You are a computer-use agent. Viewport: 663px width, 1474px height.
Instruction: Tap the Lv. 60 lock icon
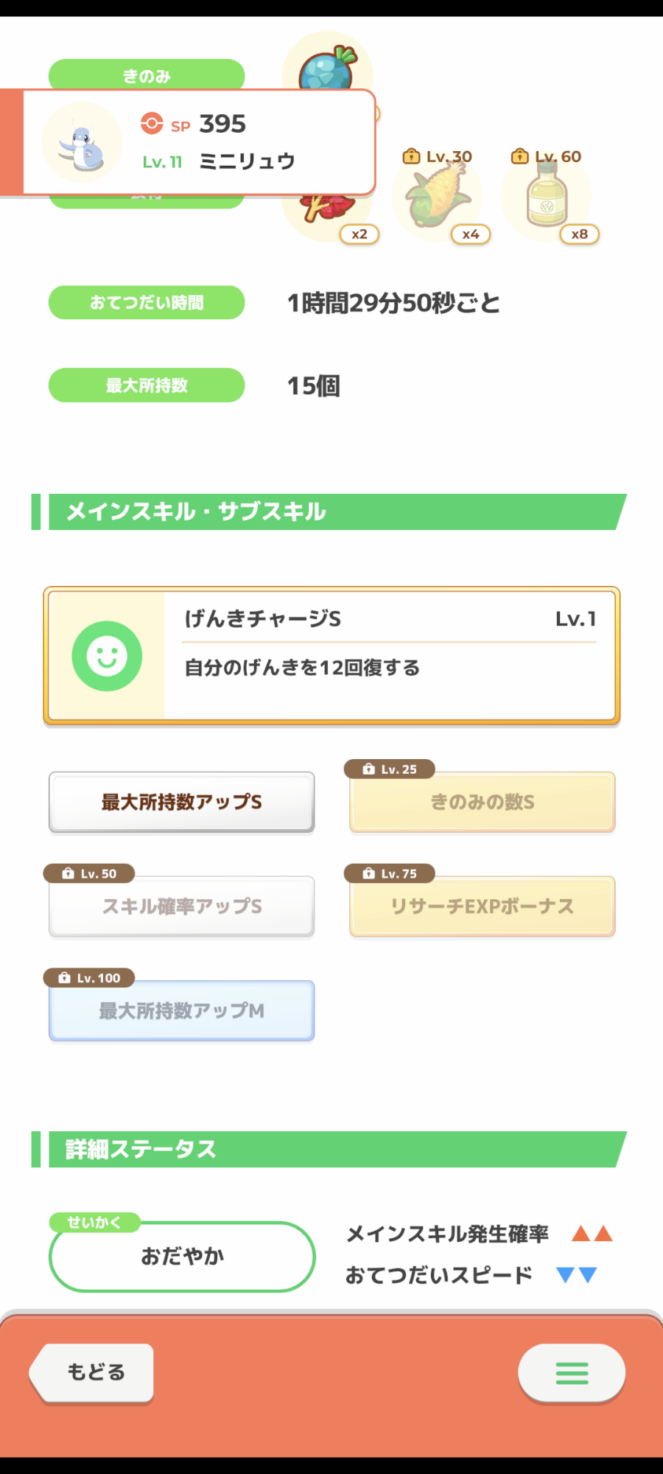click(x=520, y=156)
